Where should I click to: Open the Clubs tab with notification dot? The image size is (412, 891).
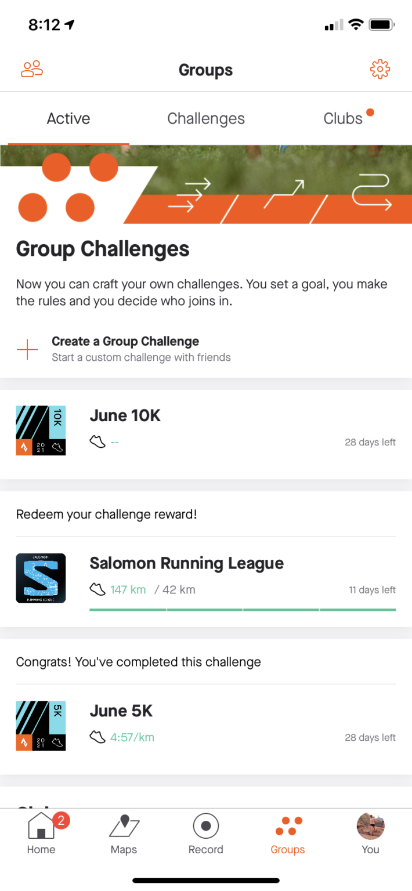click(x=342, y=118)
